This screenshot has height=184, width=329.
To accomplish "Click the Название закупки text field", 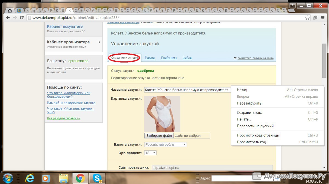I will (x=187, y=90).
